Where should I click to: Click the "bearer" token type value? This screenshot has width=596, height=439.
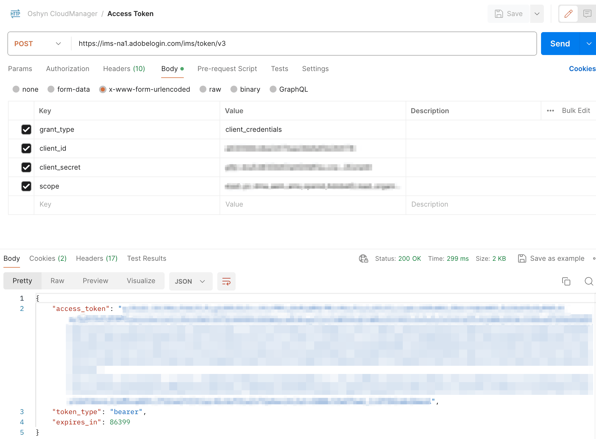(126, 412)
